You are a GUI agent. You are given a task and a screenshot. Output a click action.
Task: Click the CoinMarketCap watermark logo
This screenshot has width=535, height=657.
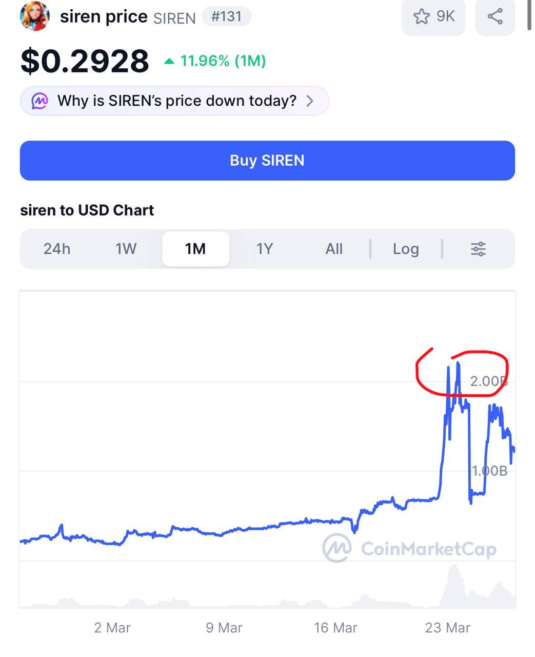point(337,548)
